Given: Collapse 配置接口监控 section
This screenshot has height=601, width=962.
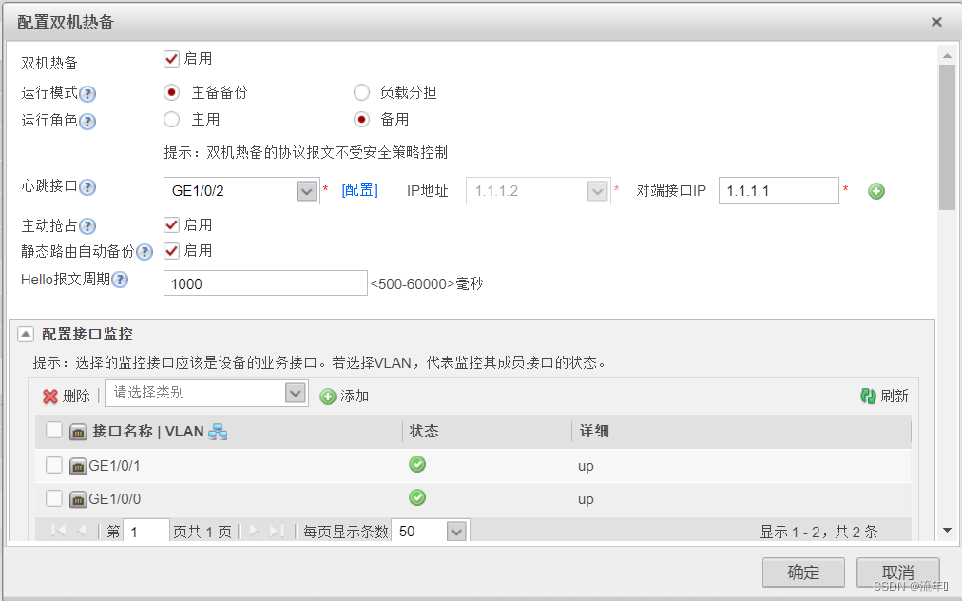Looking at the screenshot, I should [25, 335].
